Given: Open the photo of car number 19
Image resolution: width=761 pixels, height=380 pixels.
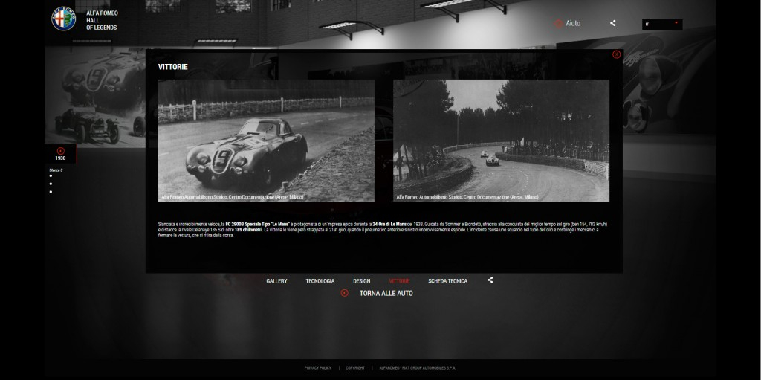Looking at the screenshot, I should point(266,141).
